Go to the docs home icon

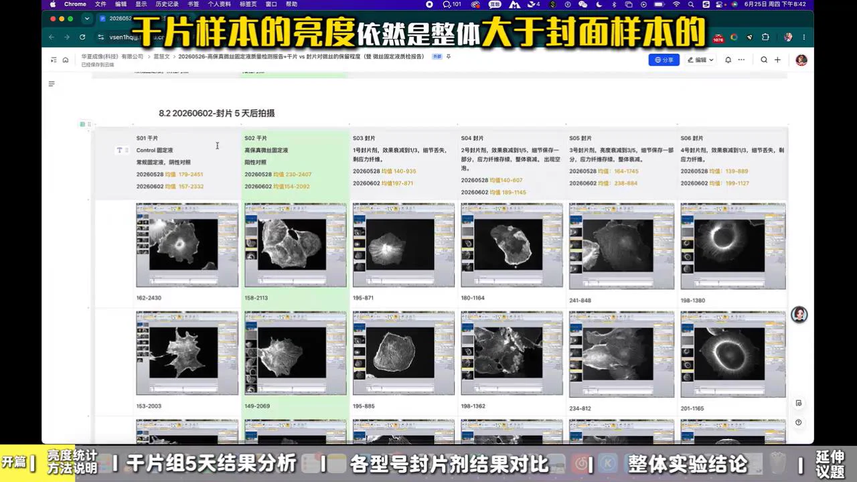(66, 60)
